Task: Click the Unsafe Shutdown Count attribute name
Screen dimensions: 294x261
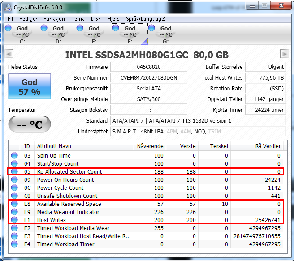Action: 67,196
